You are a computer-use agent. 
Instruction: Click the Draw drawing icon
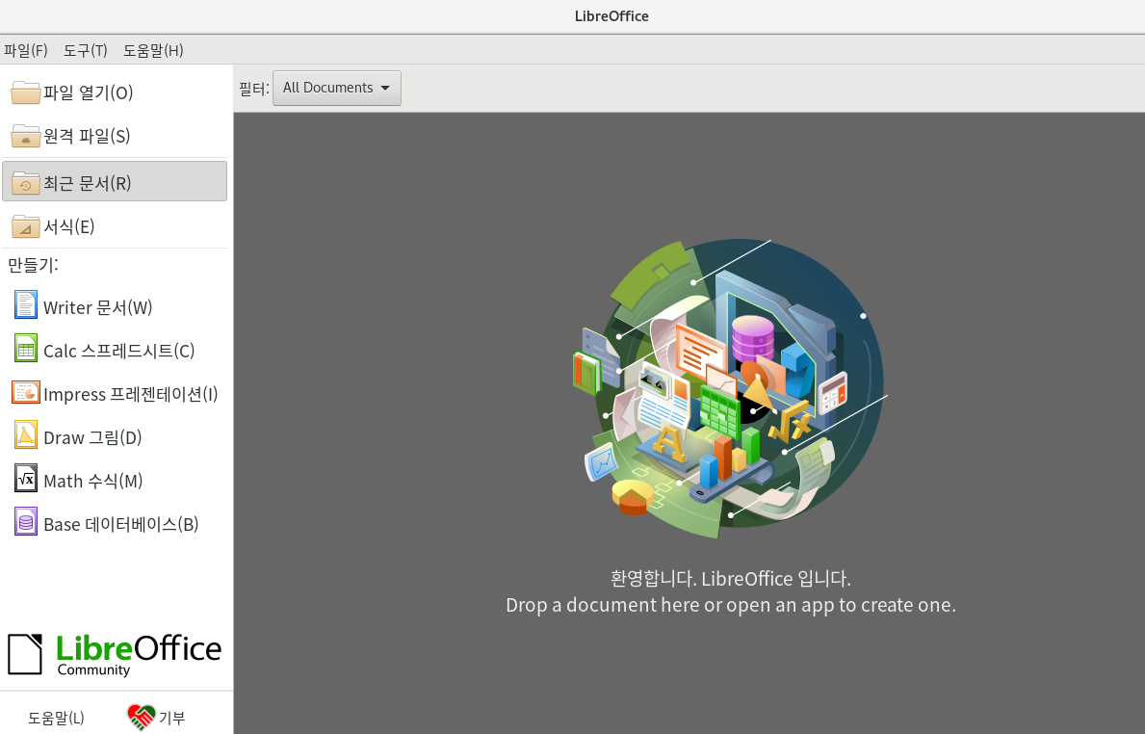[26, 435]
